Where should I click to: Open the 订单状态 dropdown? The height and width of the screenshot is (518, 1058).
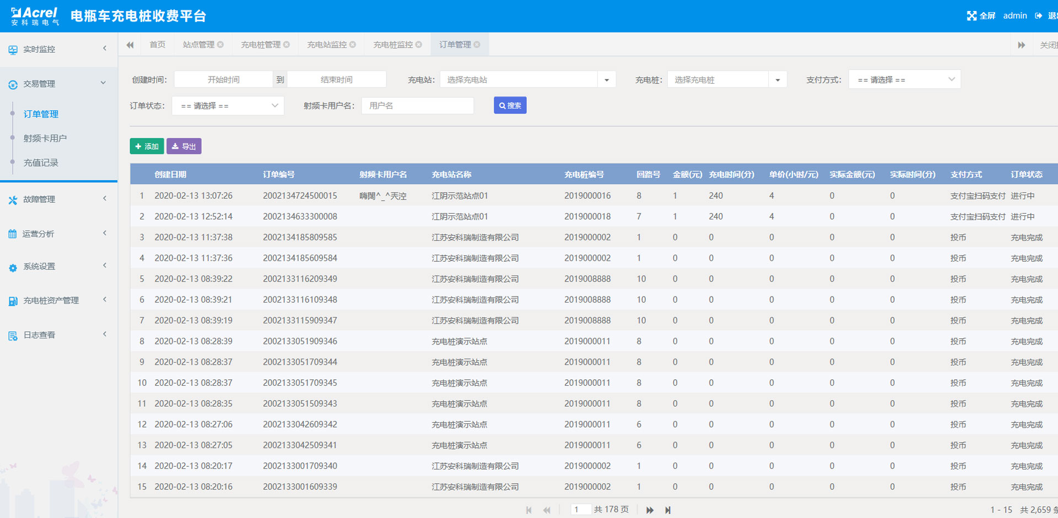tap(228, 106)
